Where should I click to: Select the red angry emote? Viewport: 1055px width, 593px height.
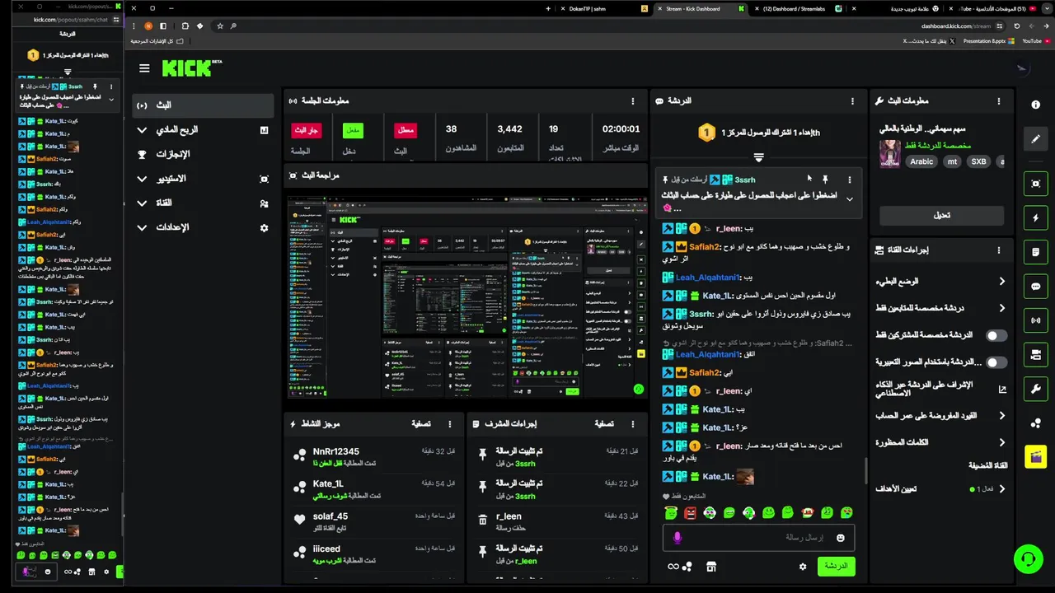click(x=690, y=513)
